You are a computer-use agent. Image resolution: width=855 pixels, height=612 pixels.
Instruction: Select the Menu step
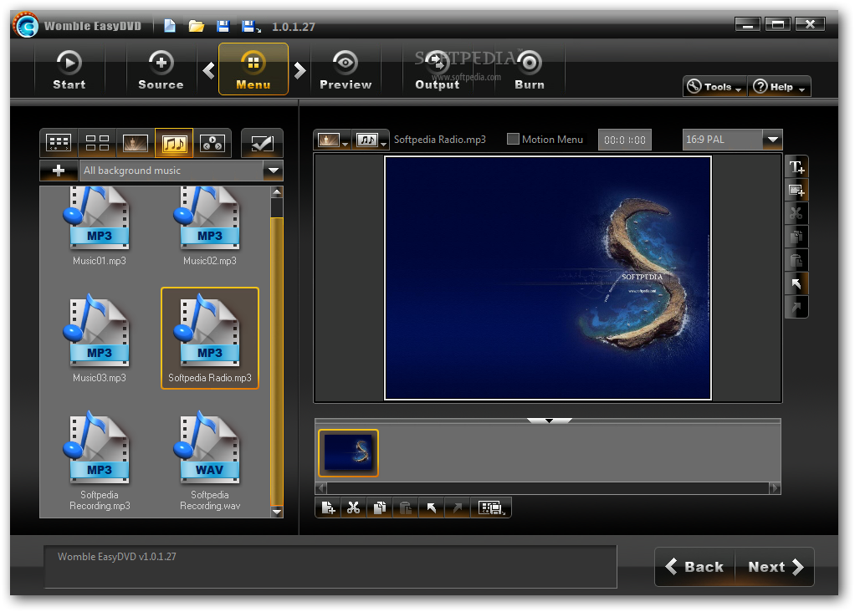pyautogui.click(x=253, y=69)
